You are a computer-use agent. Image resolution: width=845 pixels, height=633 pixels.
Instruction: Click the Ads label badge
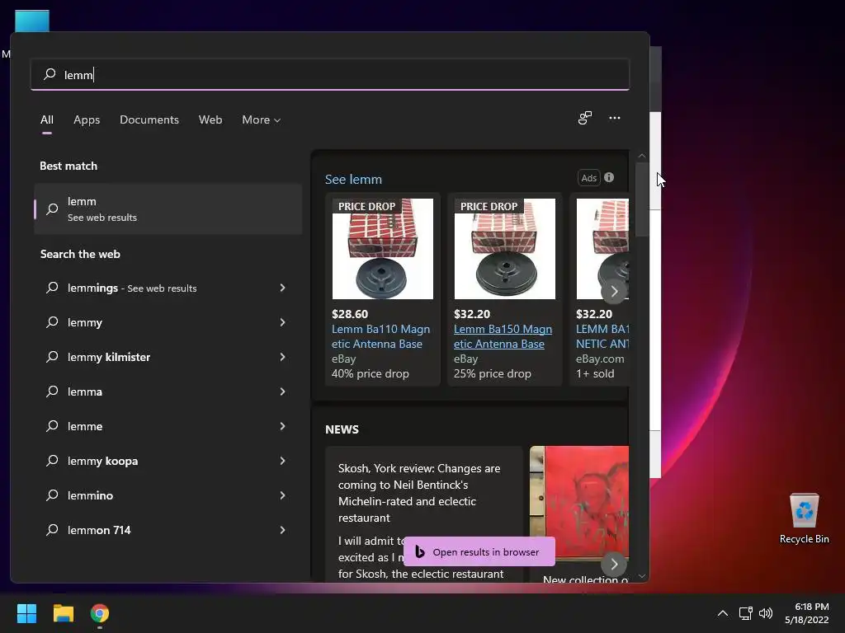pyautogui.click(x=588, y=178)
